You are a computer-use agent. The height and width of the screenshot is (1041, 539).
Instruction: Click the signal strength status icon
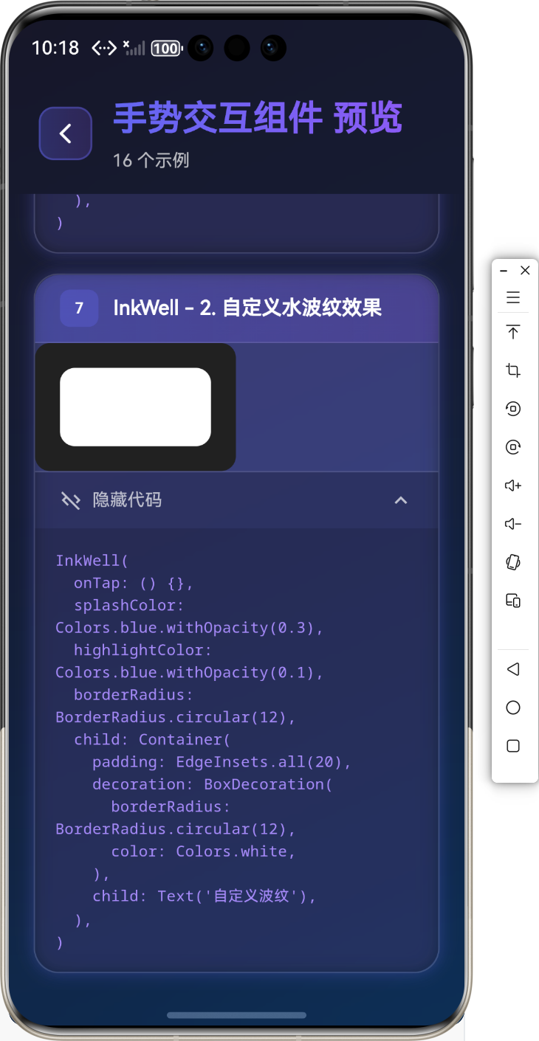pyautogui.click(x=134, y=48)
